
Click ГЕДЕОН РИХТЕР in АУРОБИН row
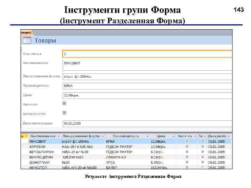click(x=119, y=147)
